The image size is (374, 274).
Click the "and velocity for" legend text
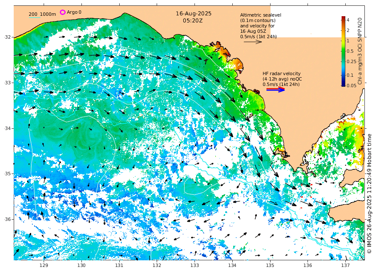pos(257,26)
